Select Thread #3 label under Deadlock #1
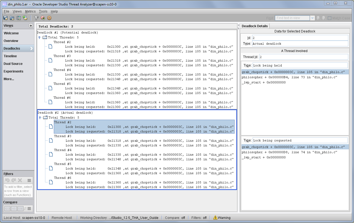Image resolution: width=354 pixels, height=223 pixels. pyautogui.click(x=62, y=56)
